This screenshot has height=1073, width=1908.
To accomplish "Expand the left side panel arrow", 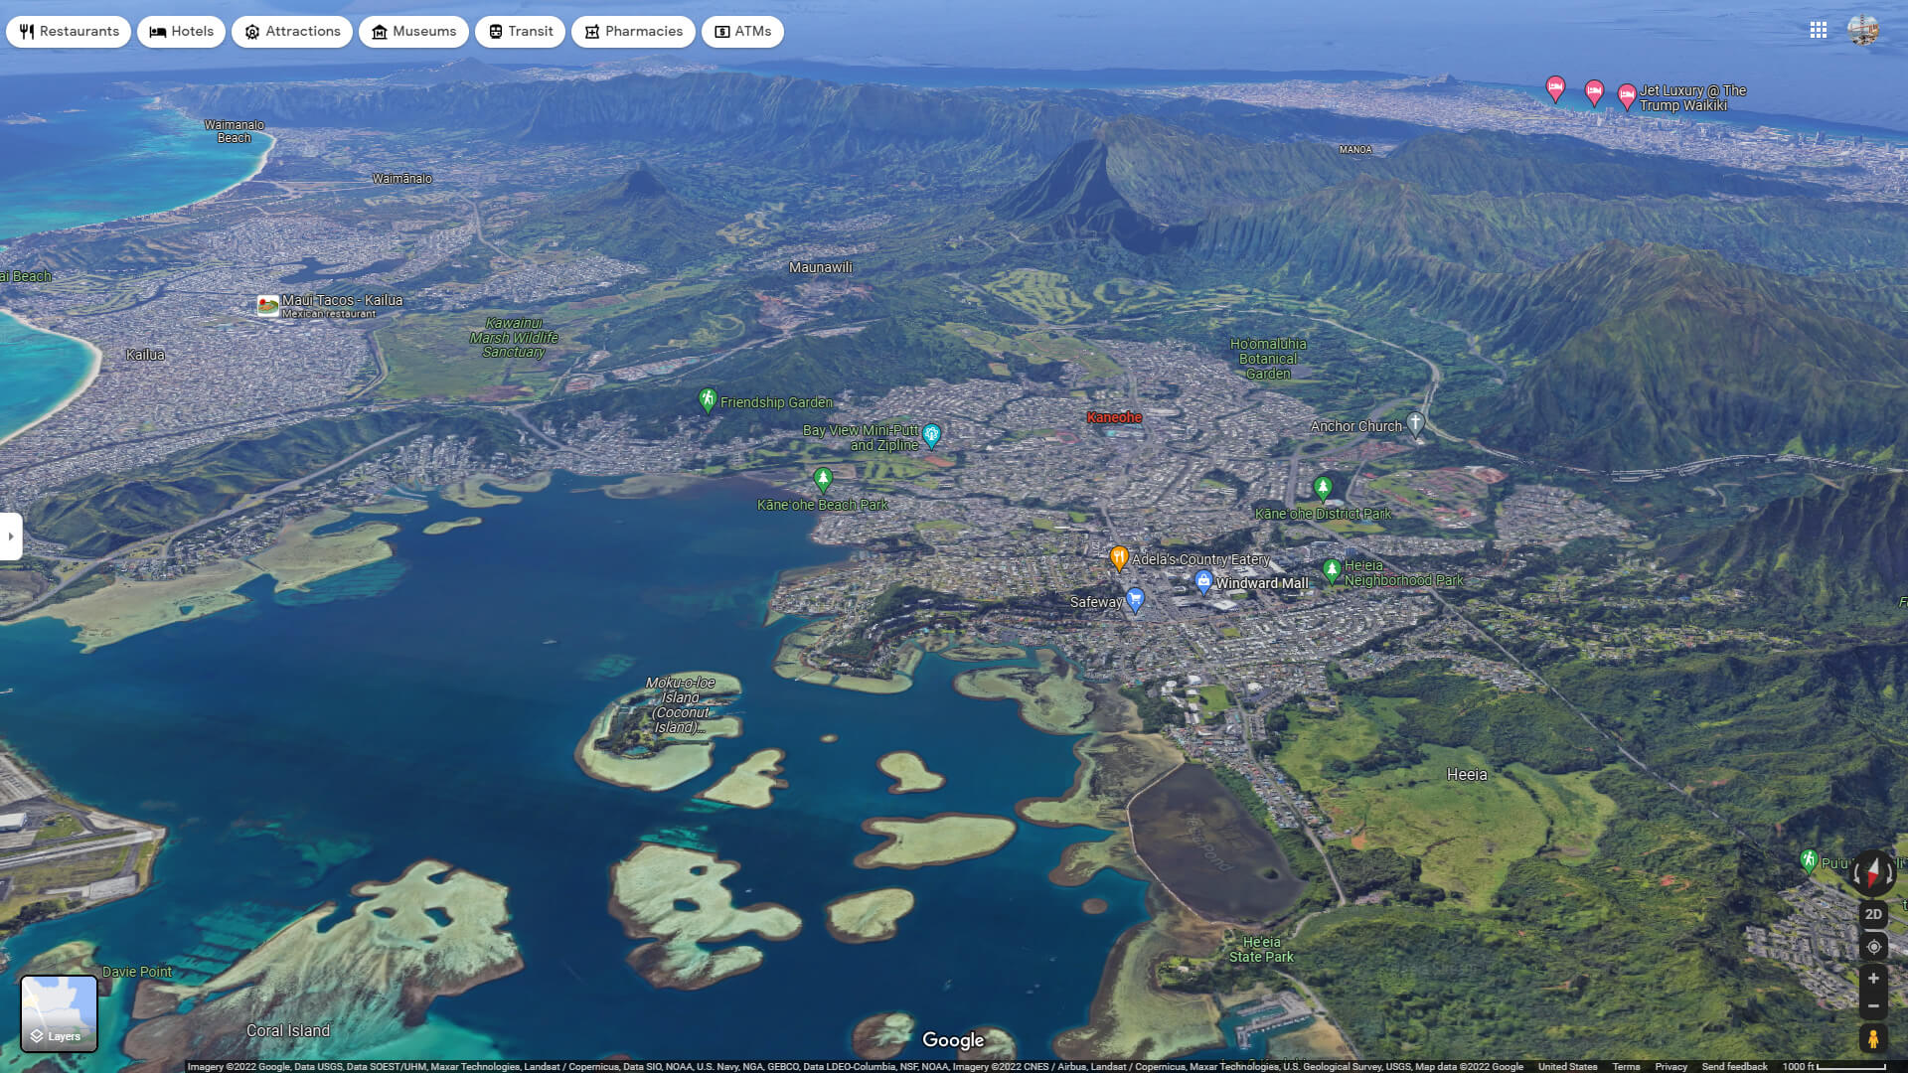I will click(10, 536).
